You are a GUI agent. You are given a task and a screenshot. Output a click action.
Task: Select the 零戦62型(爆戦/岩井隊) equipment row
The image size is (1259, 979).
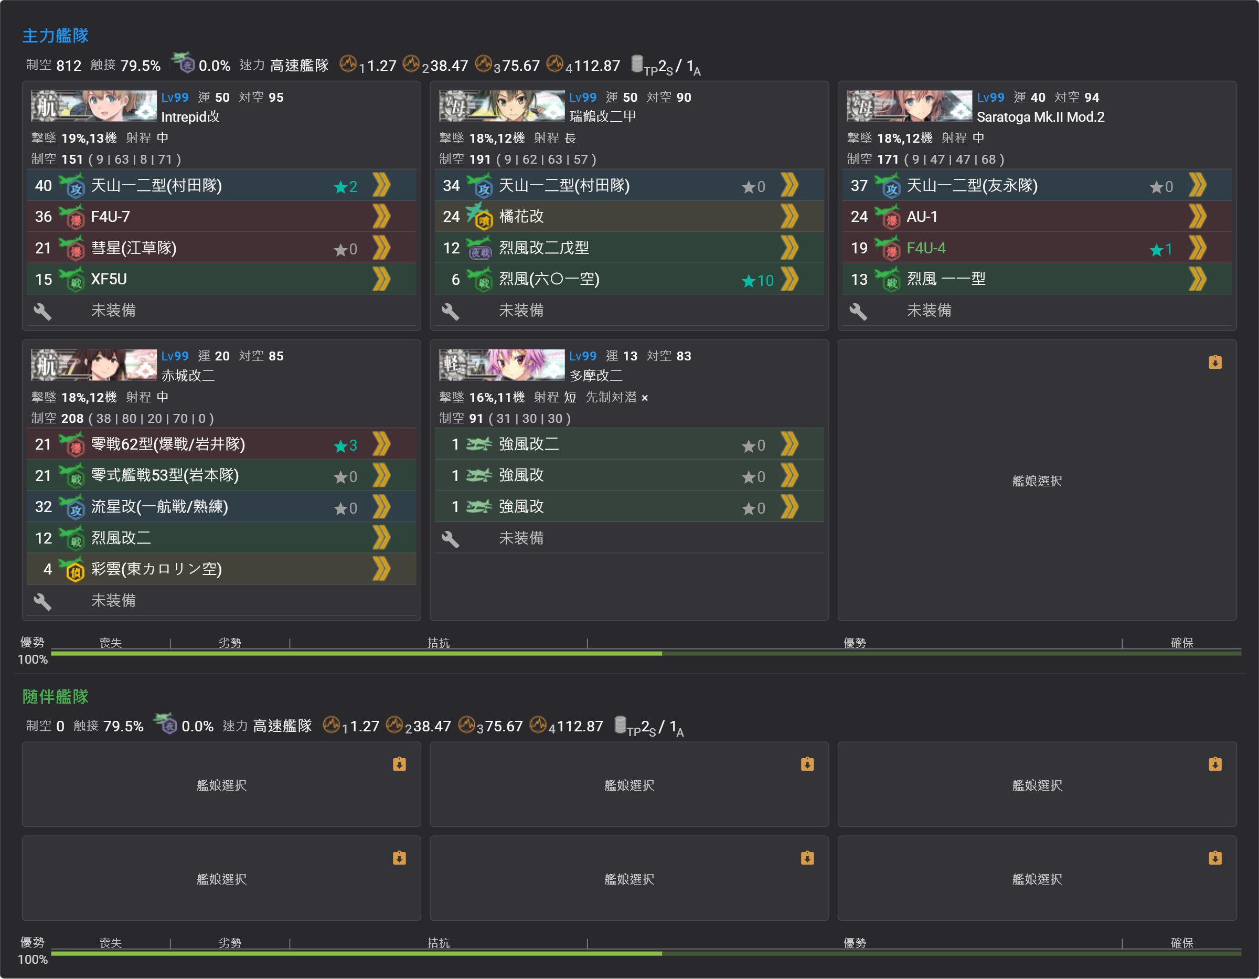(x=221, y=444)
